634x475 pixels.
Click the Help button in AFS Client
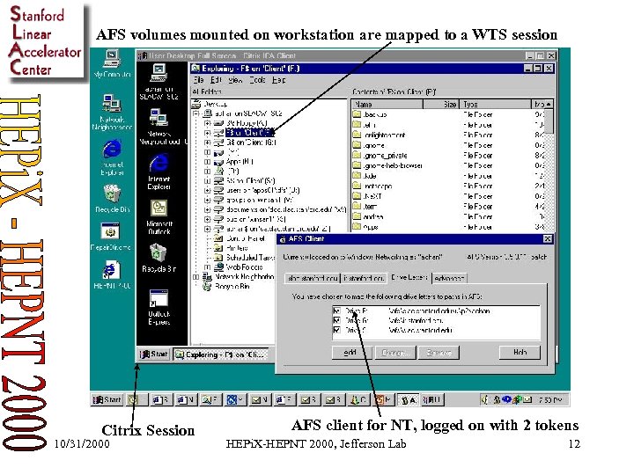click(520, 352)
